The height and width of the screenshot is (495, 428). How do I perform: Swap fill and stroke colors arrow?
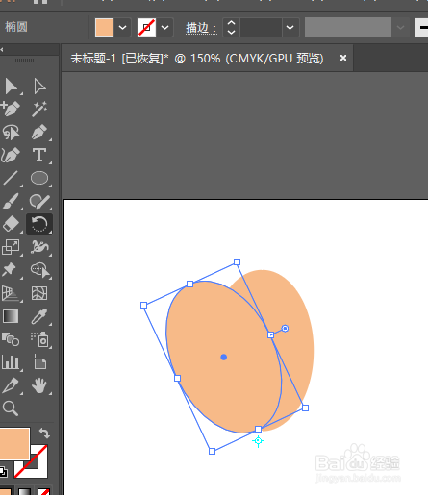coord(44,433)
